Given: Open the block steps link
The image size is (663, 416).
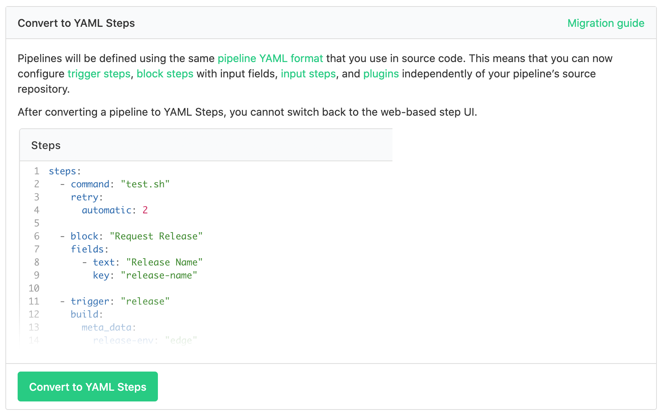Looking at the screenshot, I should pos(165,74).
